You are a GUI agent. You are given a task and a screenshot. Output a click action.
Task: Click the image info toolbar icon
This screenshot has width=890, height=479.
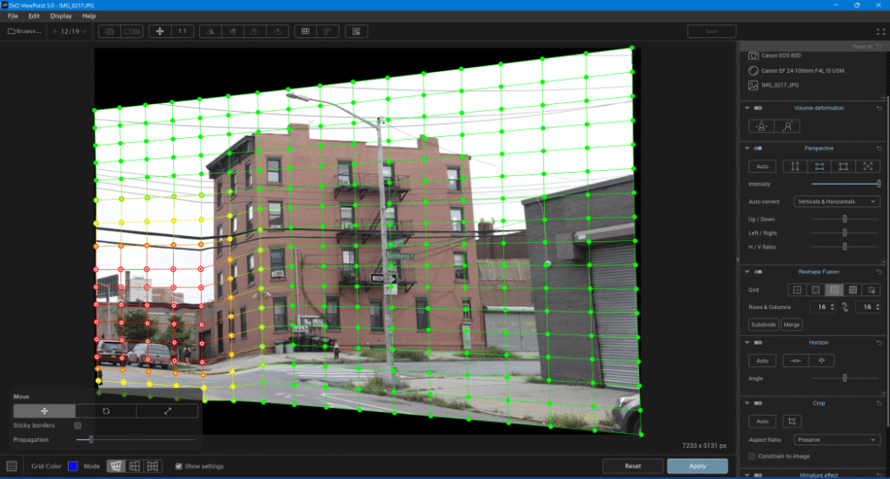coord(356,31)
